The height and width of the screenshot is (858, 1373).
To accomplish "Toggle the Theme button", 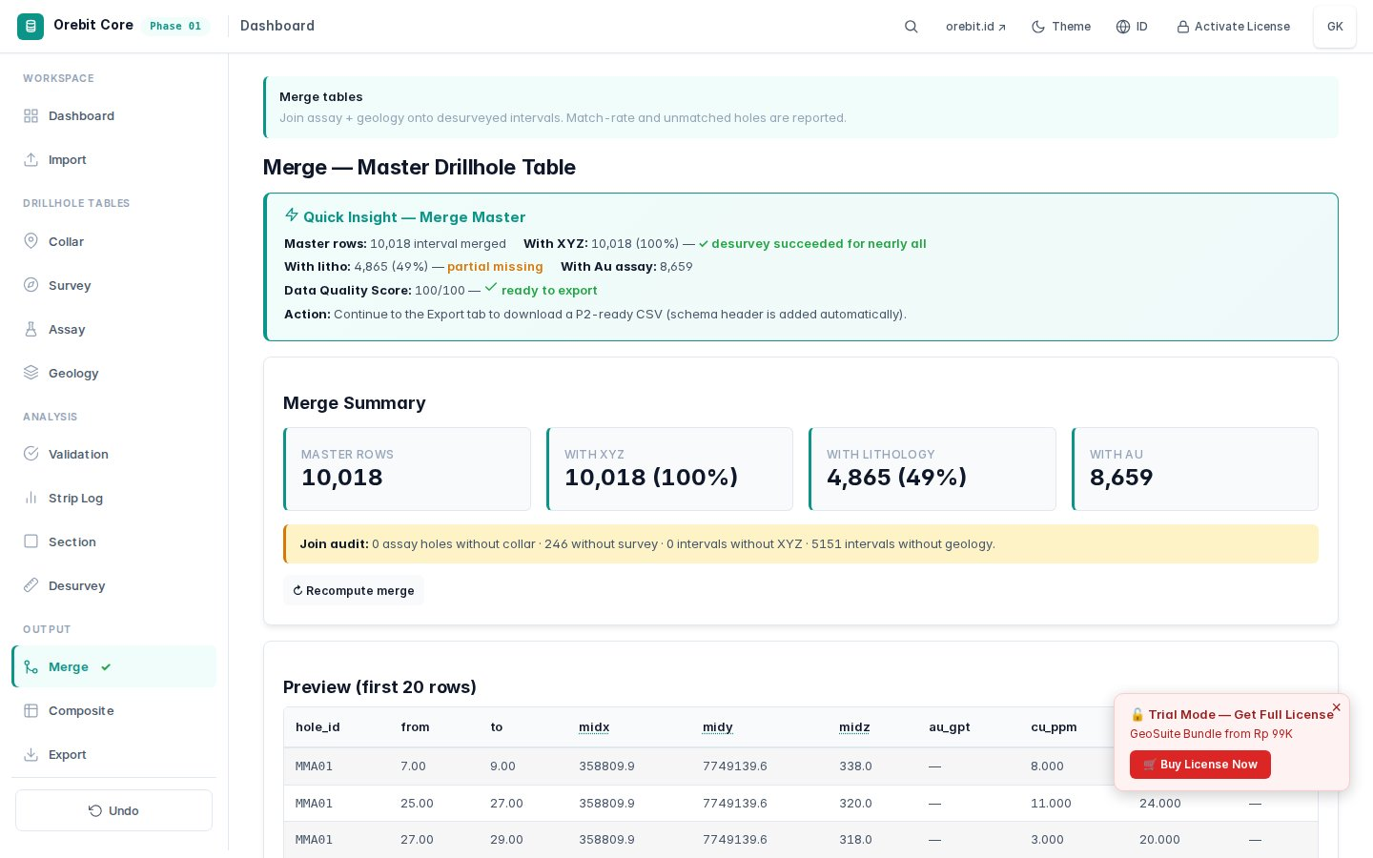I will (x=1061, y=27).
